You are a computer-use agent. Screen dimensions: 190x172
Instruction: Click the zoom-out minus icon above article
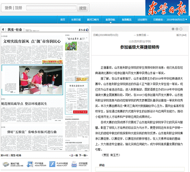coord(177,29)
